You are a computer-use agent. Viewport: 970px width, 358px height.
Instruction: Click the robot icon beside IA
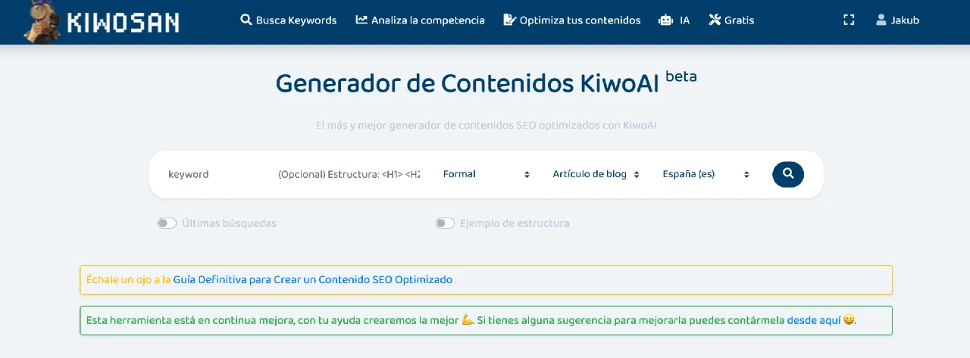[x=665, y=20]
